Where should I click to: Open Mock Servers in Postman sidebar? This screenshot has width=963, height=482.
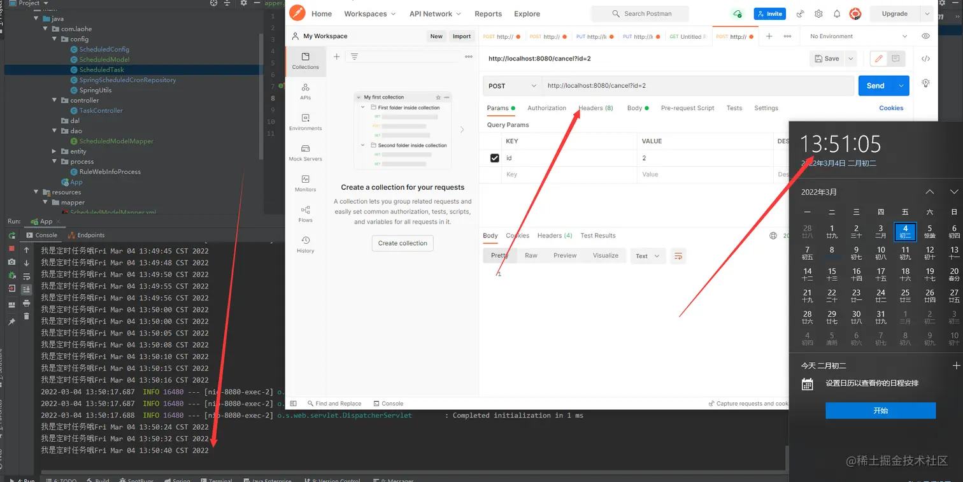pos(305,152)
